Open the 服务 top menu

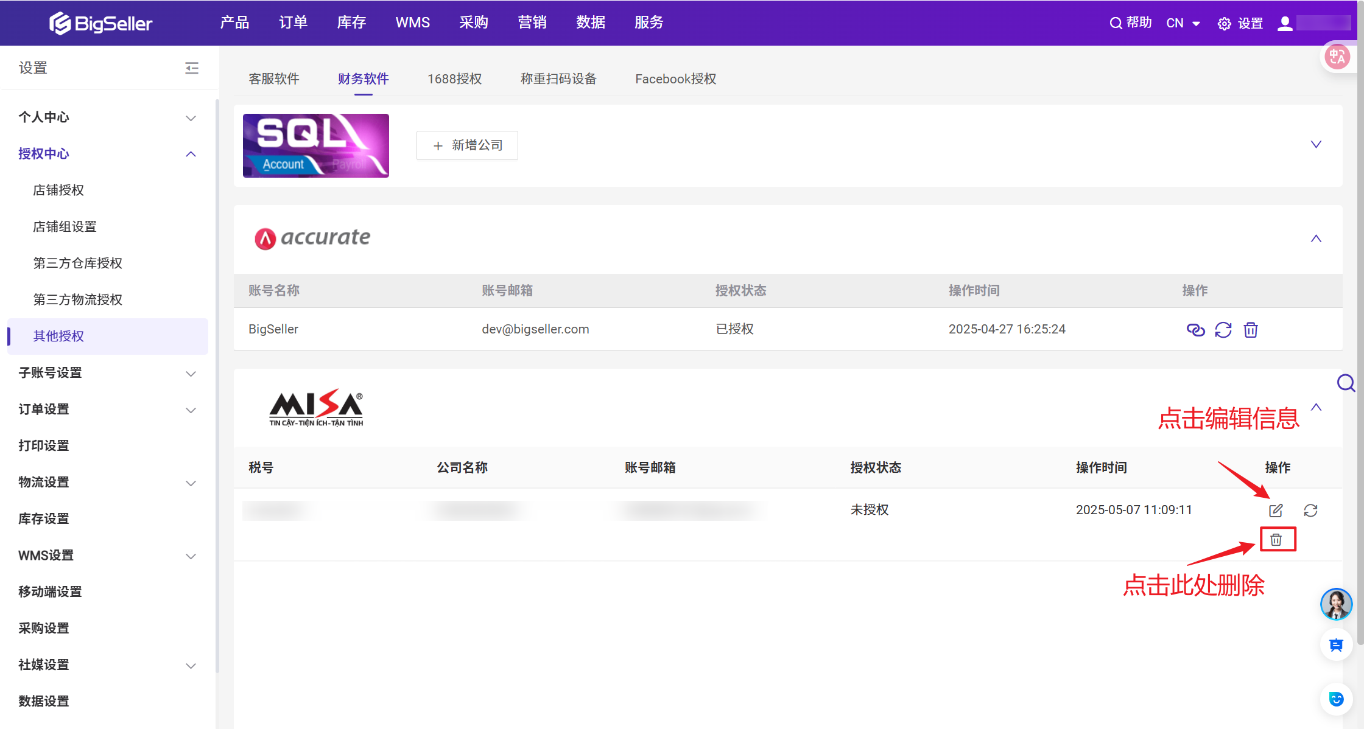click(649, 23)
